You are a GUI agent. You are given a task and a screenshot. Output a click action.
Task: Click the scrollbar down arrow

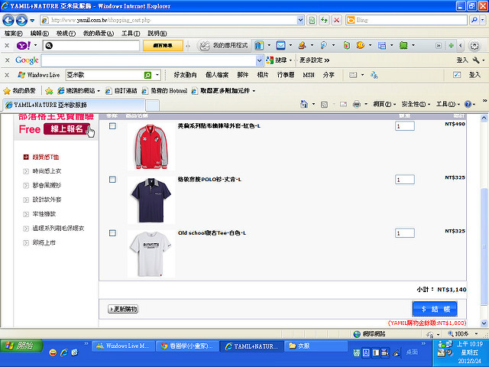(x=484, y=323)
